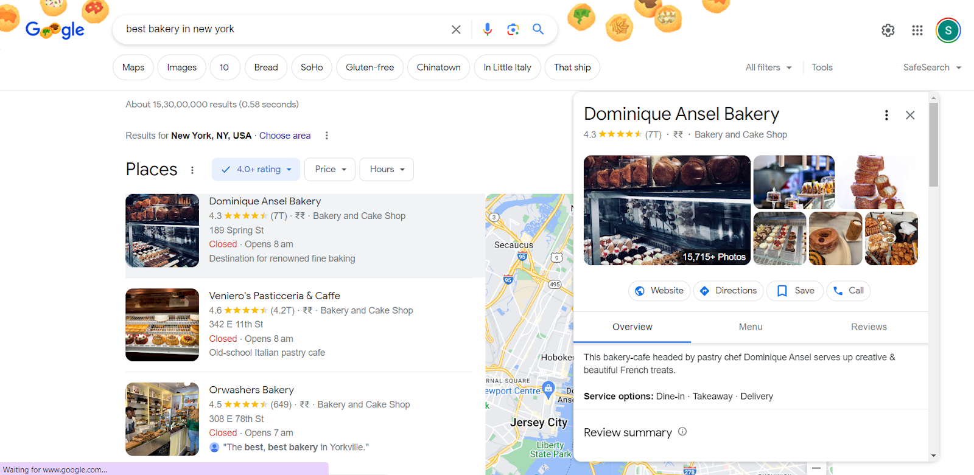
Task: Clear the search query with X icon
Action: [456, 29]
